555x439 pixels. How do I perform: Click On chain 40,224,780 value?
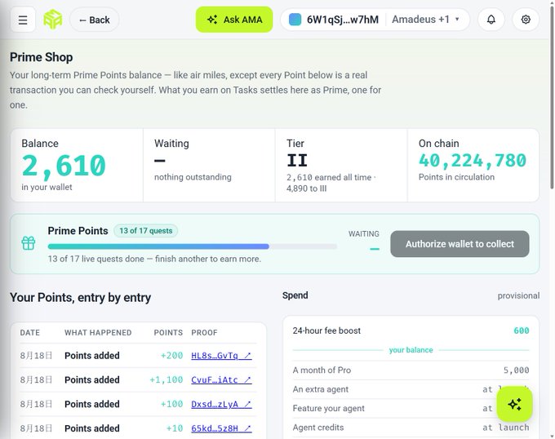pyautogui.click(x=473, y=161)
